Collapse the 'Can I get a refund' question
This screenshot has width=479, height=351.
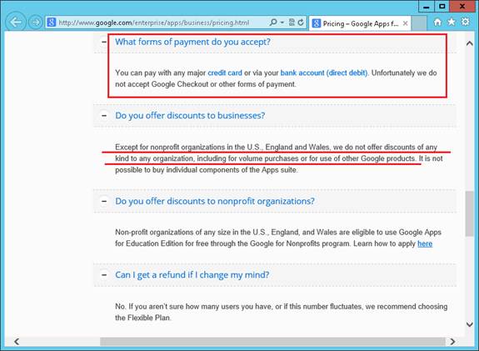coord(104,275)
